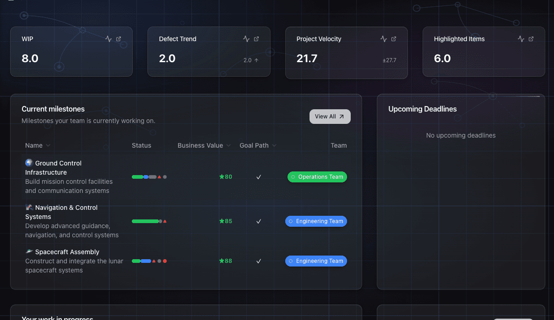This screenshot has height=320, width=554.
Task: Click the sparkline icon on Highlighted Items
Action: [521, 39]
